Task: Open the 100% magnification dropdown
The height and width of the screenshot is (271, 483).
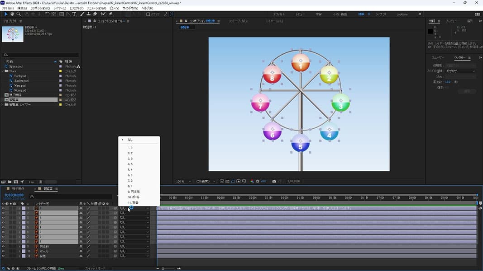Action: (x=183, y=181)
